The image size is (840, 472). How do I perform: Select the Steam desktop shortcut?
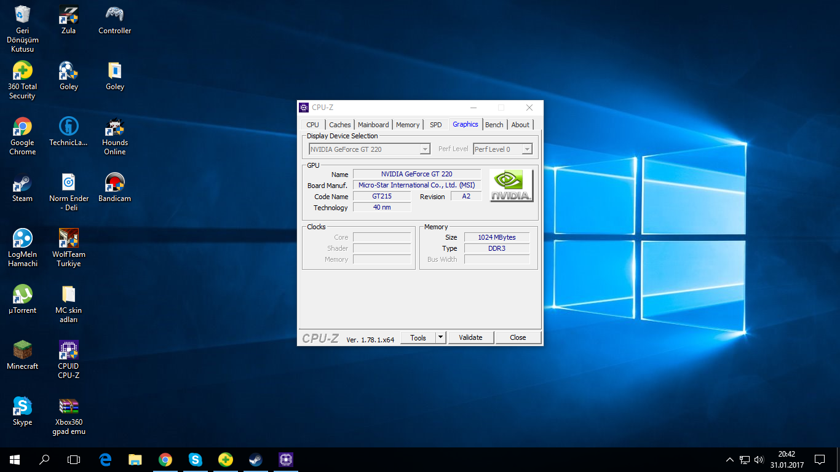(x=22, y=188)
